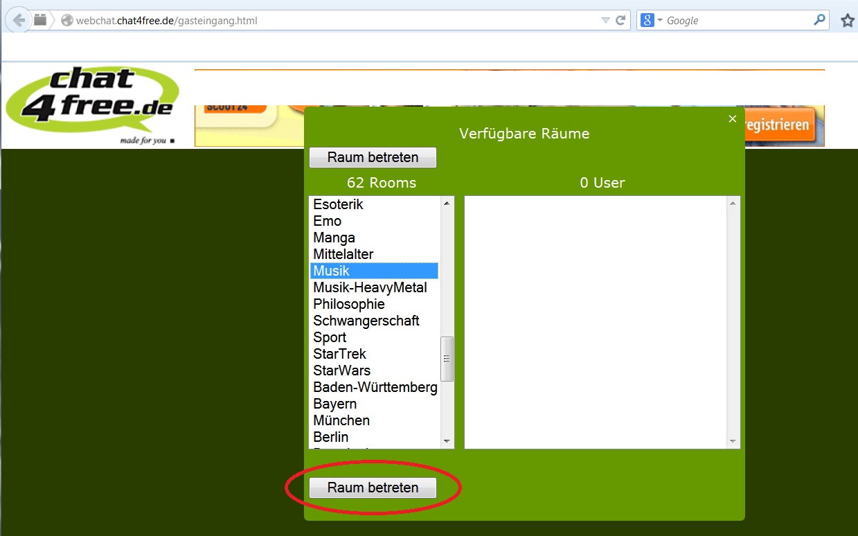Select the Musik-HeavyMetal room
The image size is (858, 536).
tap(370, 287)
